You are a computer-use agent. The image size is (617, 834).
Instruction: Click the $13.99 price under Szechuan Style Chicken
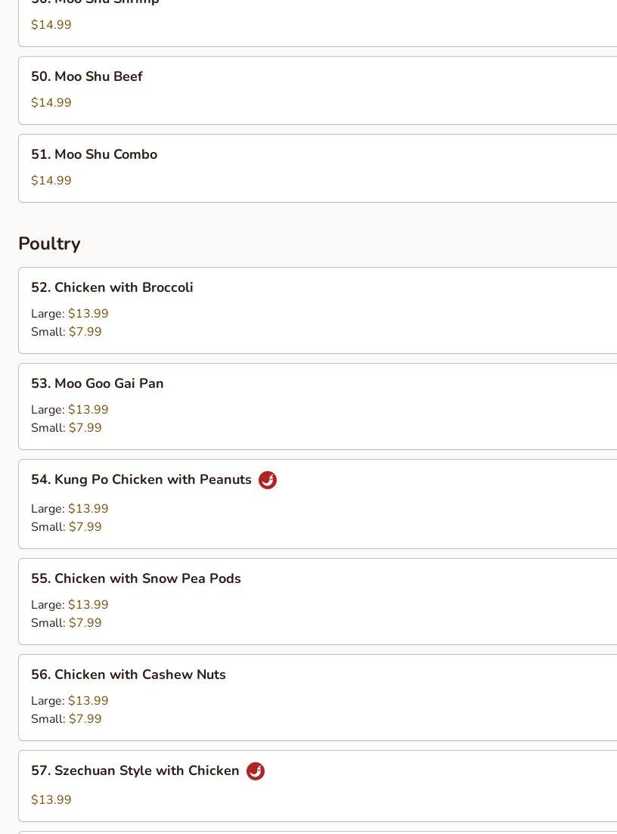tap(51, 799)
